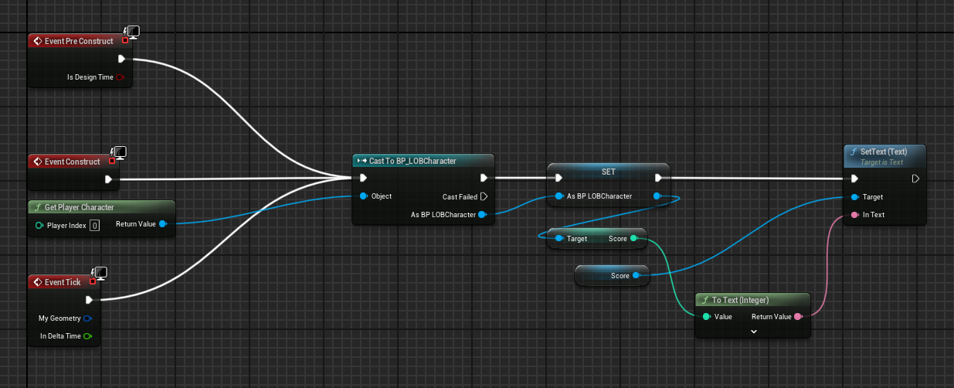The height and width of the screenshot is (388, 954).
Task: Click the To Text Value input pin
Action: click(x=707, y=317)
